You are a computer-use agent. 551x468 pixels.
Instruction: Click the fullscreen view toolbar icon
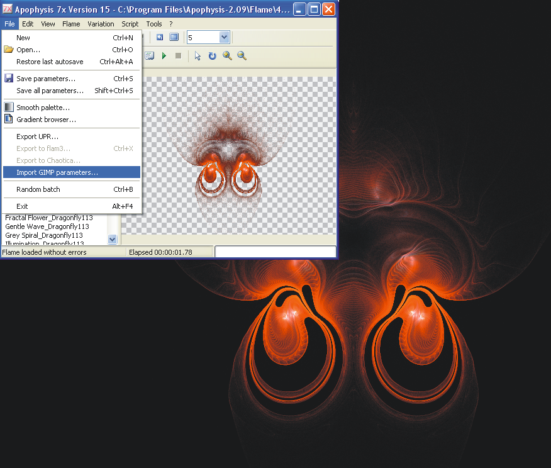[x=174, y=37]
